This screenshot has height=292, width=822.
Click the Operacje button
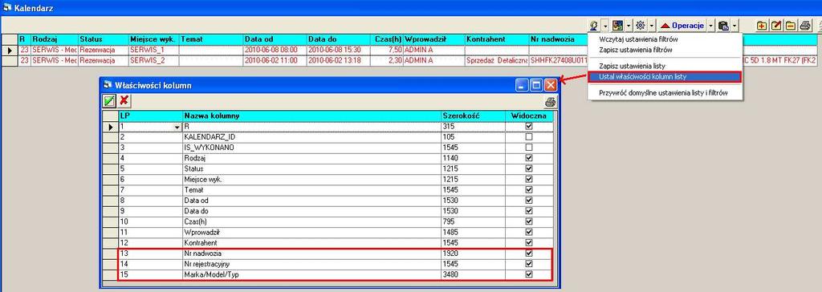tap(682, 25)
